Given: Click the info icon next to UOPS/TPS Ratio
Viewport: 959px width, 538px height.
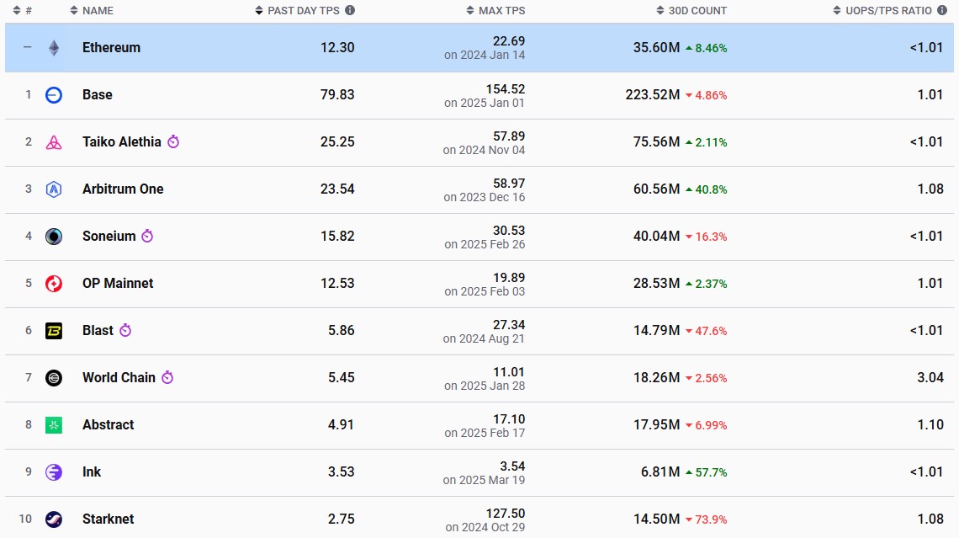Looking at the screenshot, I should 942,10.
